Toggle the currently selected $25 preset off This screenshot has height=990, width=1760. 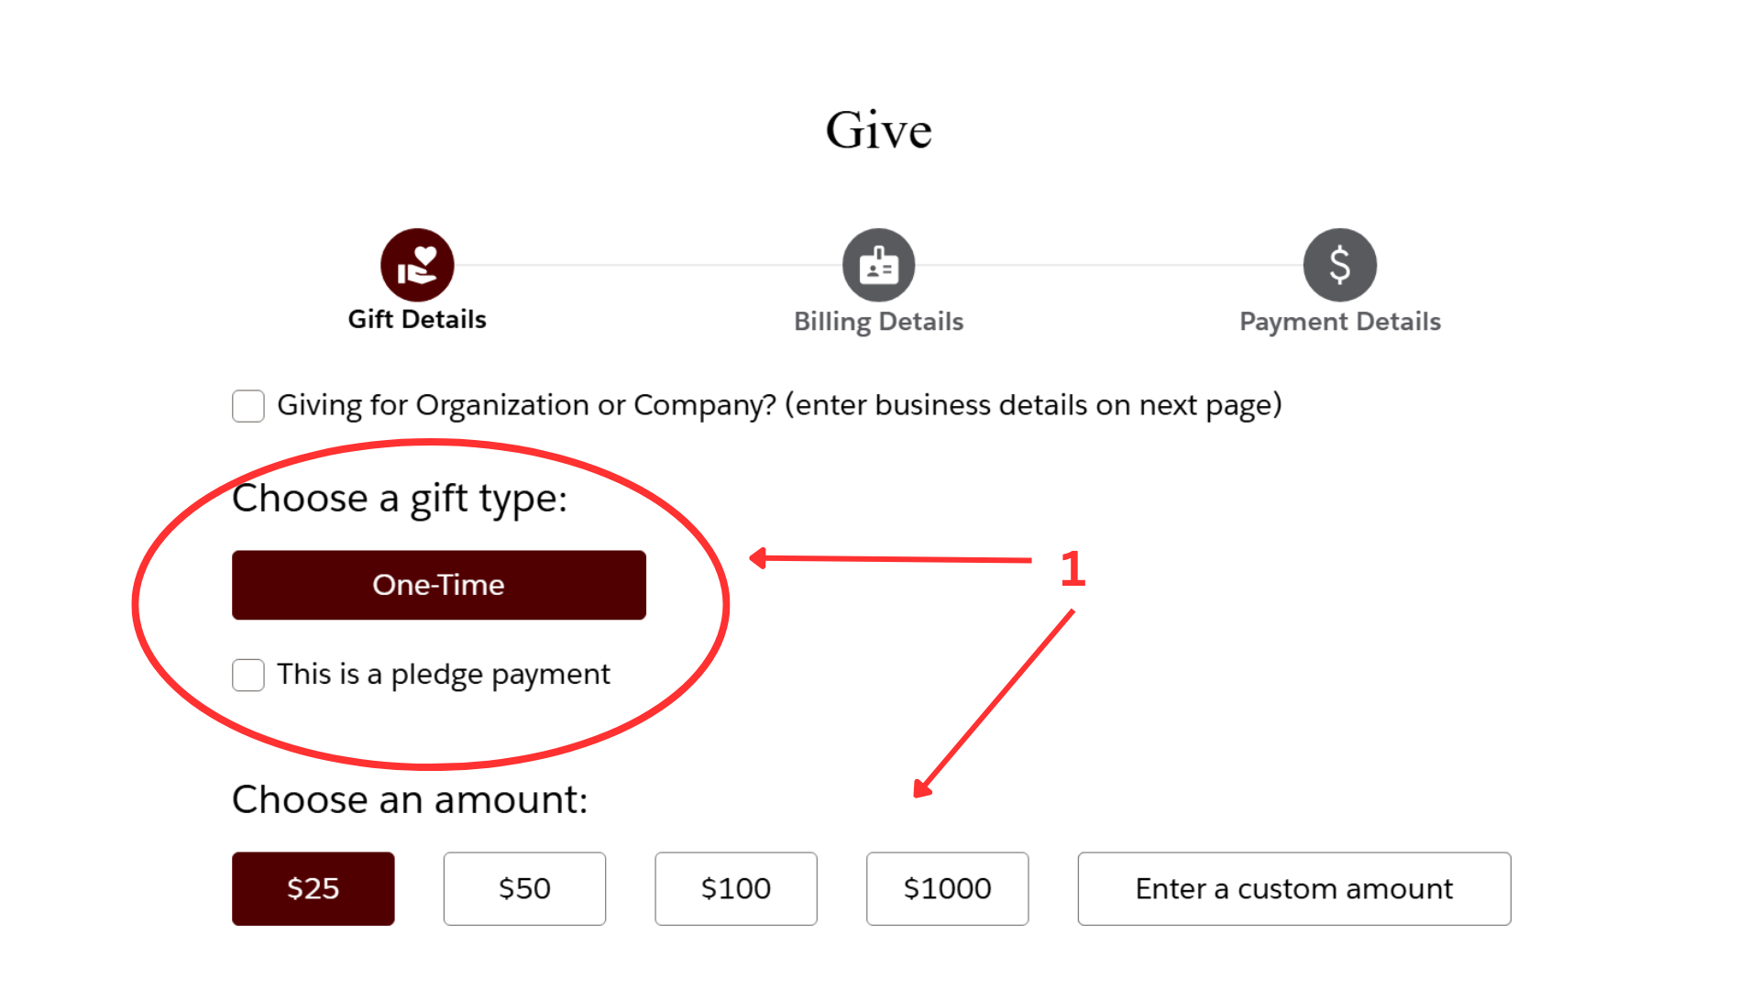(313, 887)
